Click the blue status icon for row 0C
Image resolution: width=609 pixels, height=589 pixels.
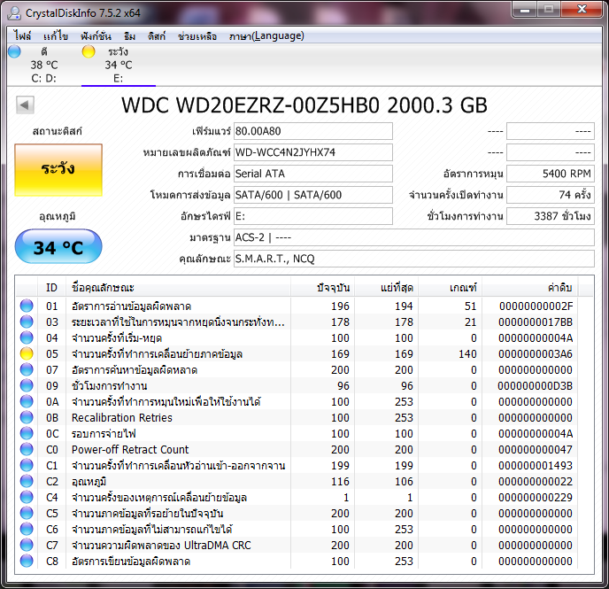27,433
